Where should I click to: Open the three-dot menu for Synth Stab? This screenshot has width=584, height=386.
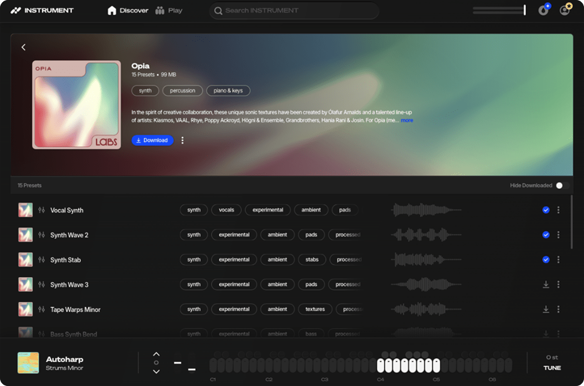click(558, 259)
